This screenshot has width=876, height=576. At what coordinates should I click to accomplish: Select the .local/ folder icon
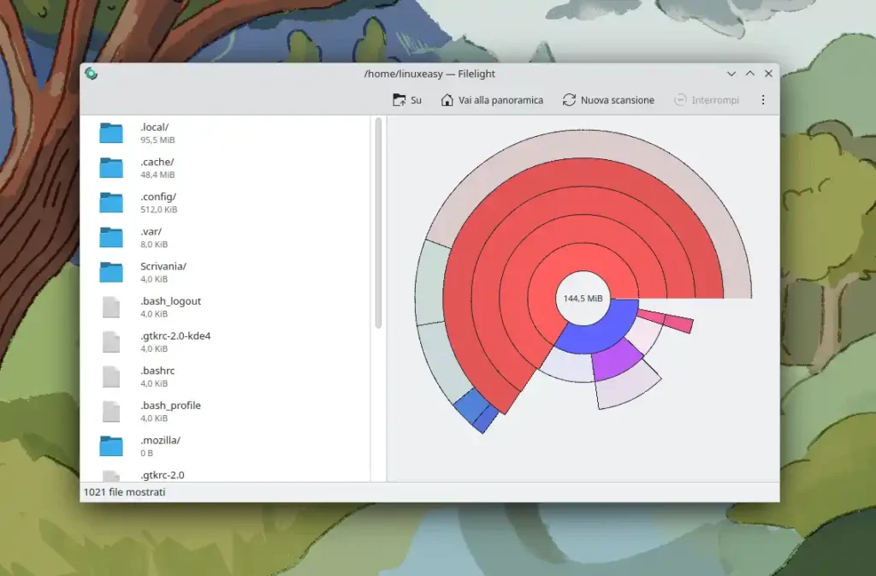[x=111, y=133]
